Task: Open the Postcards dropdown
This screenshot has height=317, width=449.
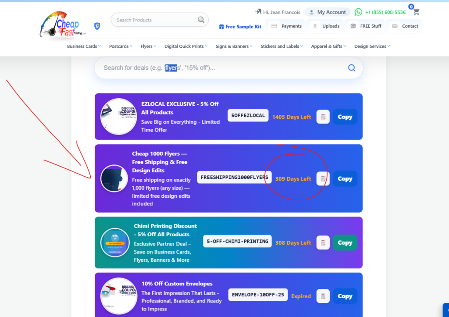Action: (121, 46)
